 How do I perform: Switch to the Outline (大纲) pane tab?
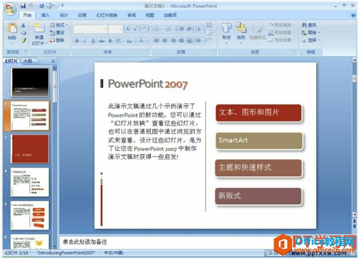pos(28,61)
